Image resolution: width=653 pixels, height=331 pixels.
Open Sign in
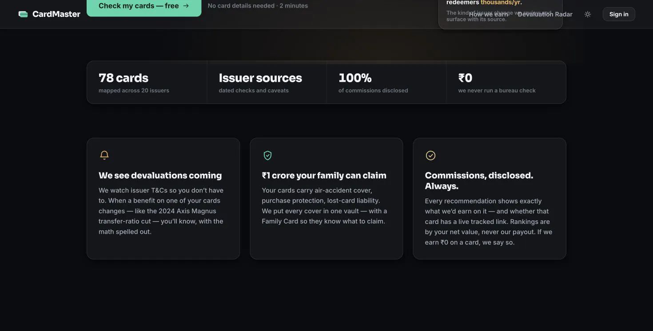619,14
